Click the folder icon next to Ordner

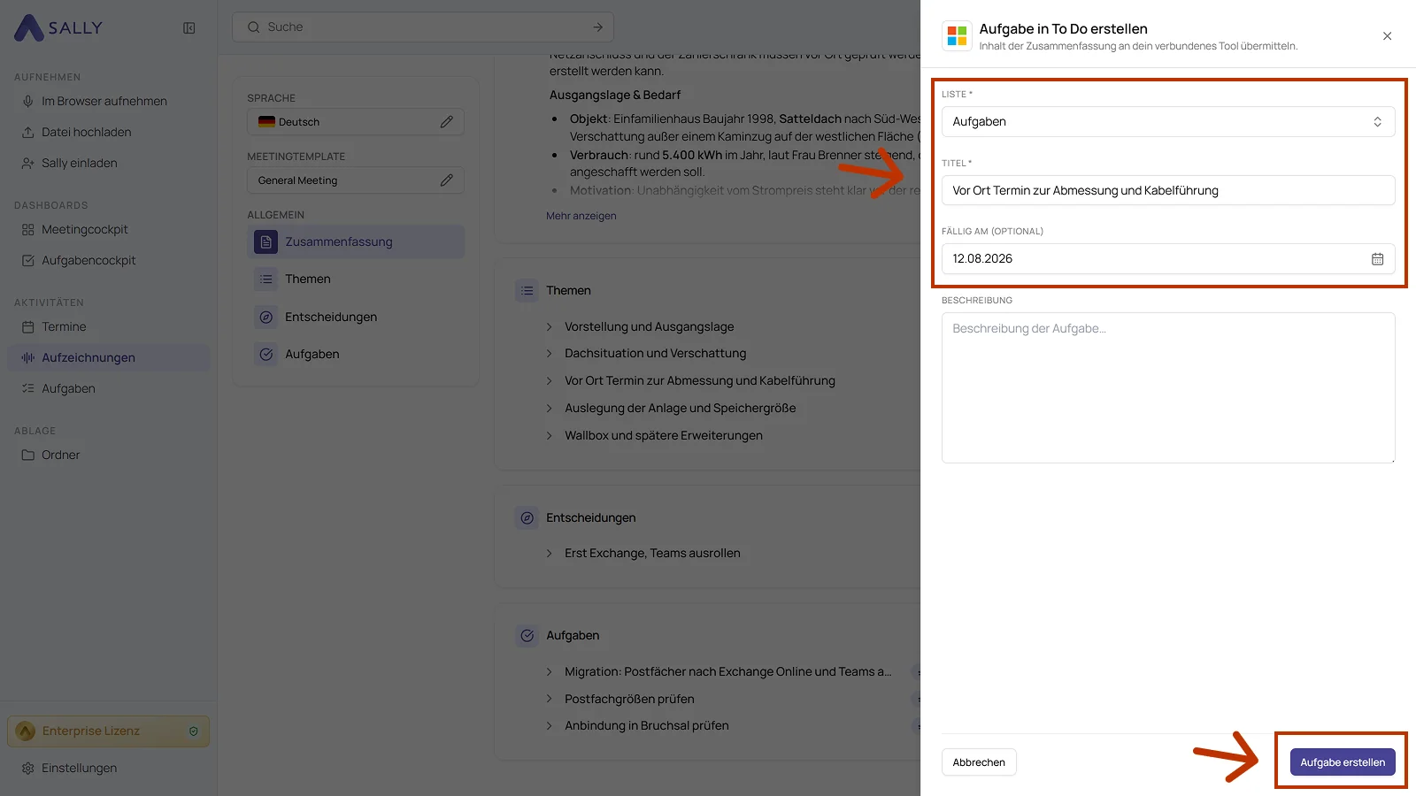point(27,455)
